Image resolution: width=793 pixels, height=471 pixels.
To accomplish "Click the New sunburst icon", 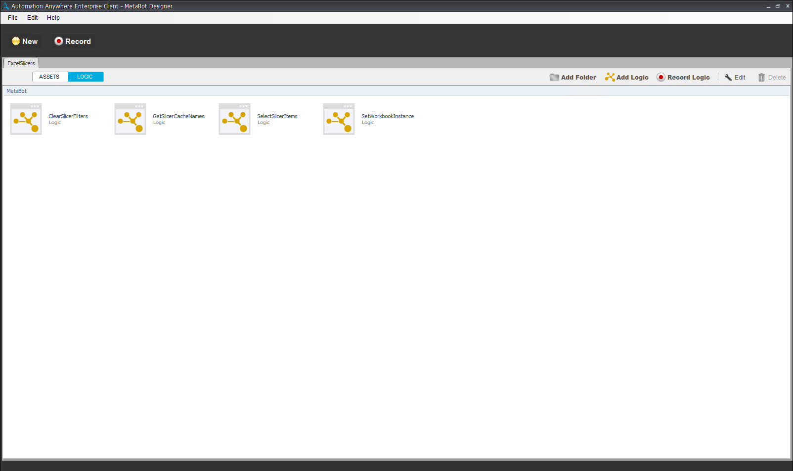I will 16,41.
